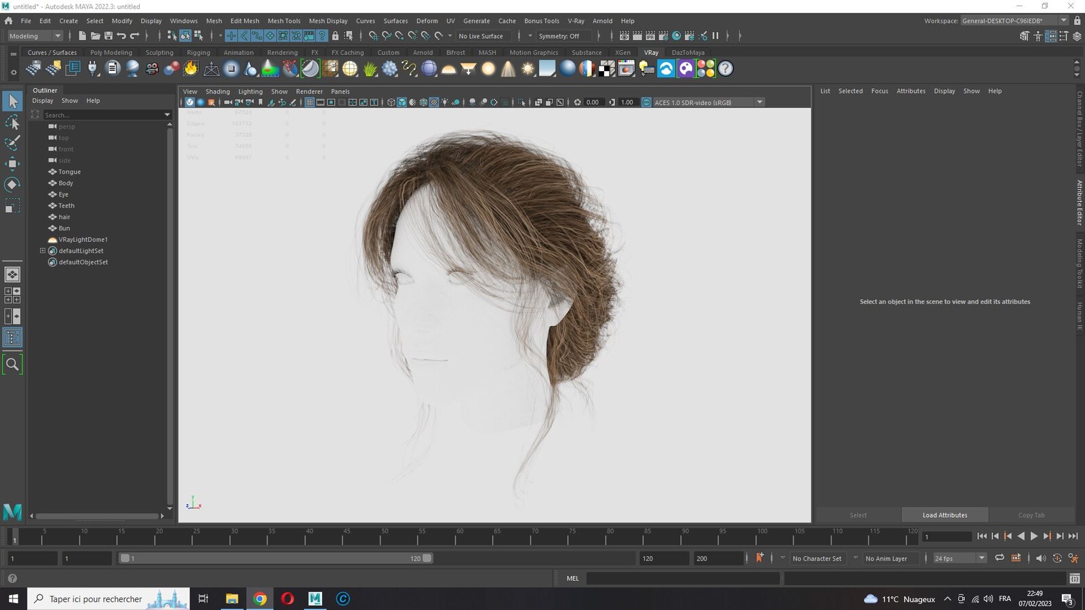Toggle the viewport grid display

pos(309,102)
